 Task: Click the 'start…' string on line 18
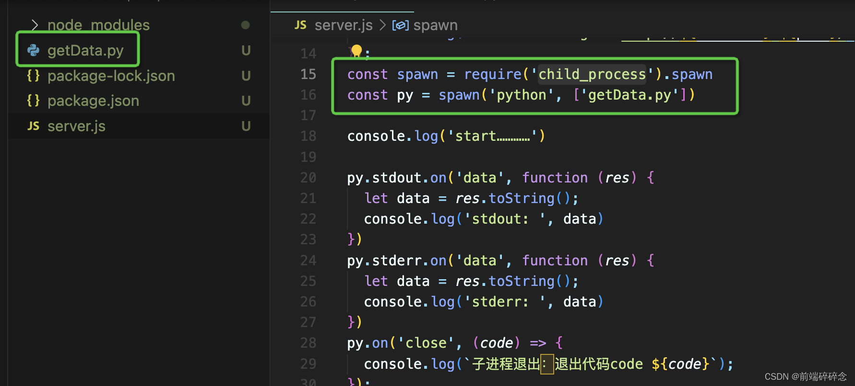(x=493, y=136)
